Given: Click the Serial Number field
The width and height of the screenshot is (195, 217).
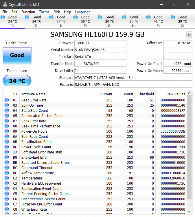Looking at the screenshot, I should [100, 50].
